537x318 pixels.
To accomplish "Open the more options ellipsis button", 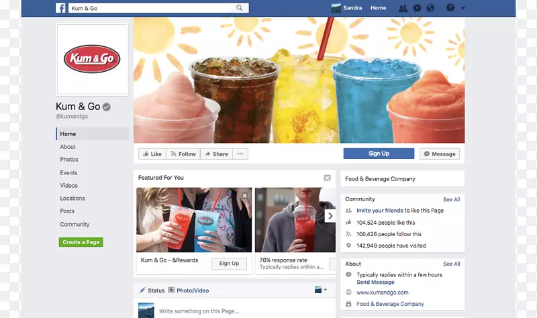I will point(240,154).
